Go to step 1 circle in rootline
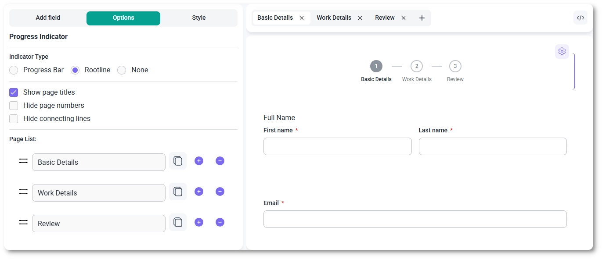The image size is (602, 259). click(x=376, y=66)
